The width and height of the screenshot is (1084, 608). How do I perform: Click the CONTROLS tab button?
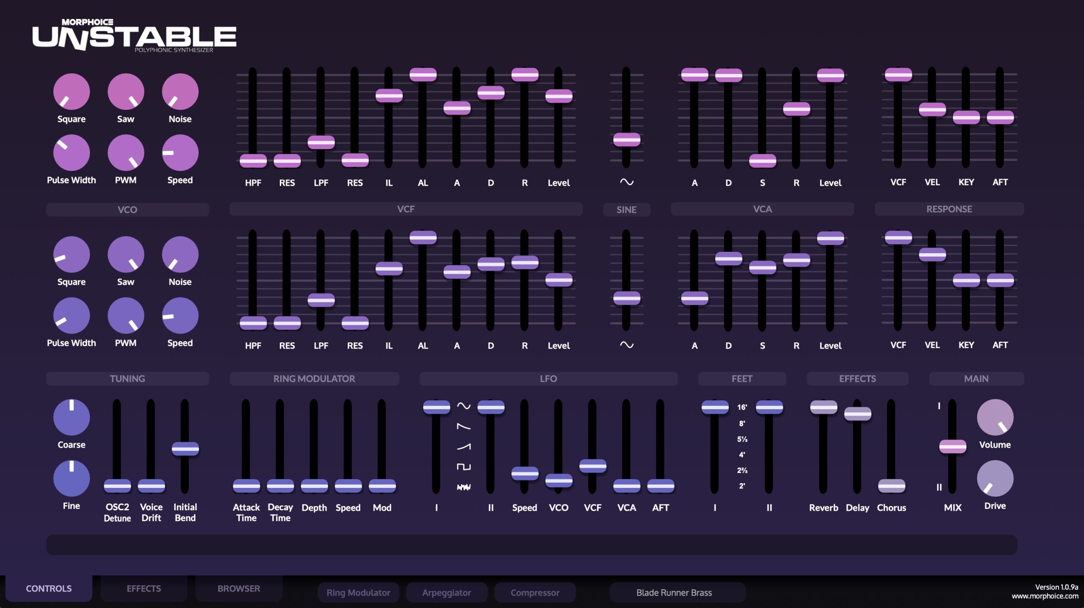(49, 589)
